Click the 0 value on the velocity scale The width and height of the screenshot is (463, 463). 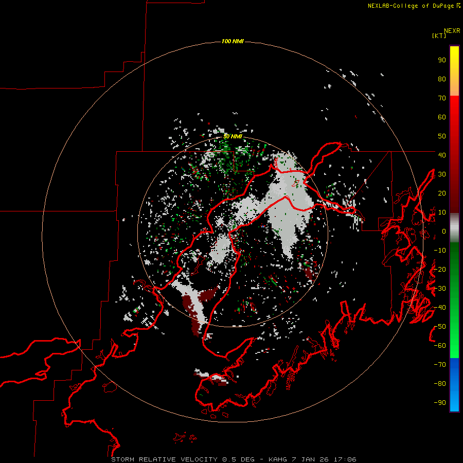pos(444,232)
